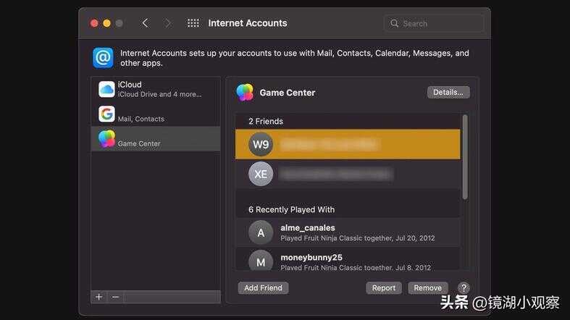Select the Google account in sidebar
Viewport: 570px width, 320px height.
tap(156, 114)
